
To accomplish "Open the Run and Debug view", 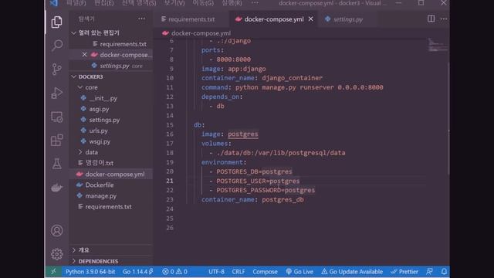I will (56, 93).
